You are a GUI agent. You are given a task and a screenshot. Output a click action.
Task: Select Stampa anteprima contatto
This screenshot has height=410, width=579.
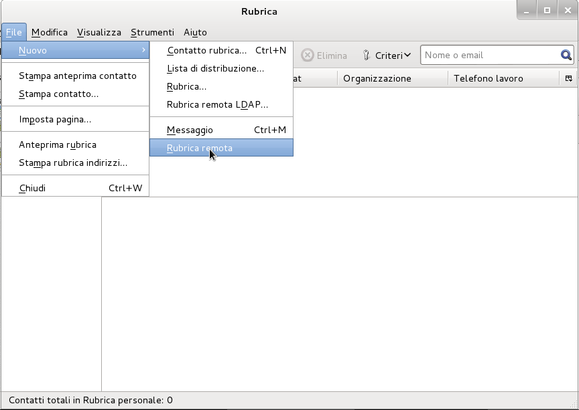77,76
